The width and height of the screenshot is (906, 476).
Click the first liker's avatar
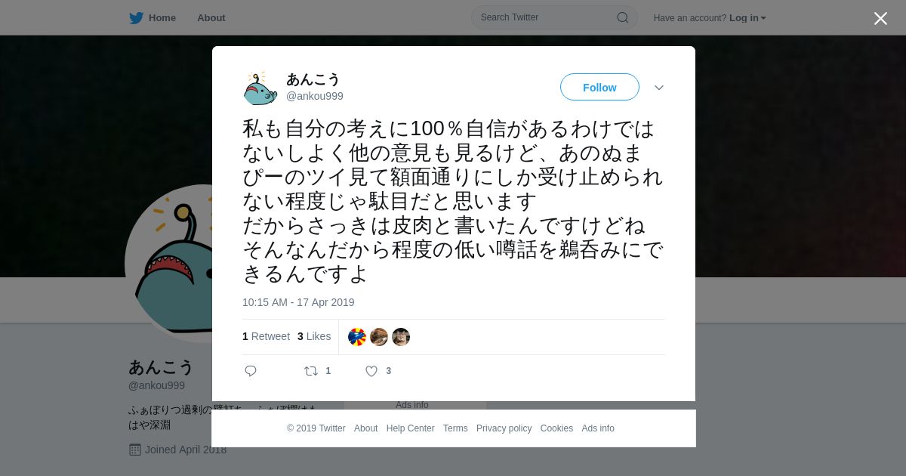(x=357, y=337)
